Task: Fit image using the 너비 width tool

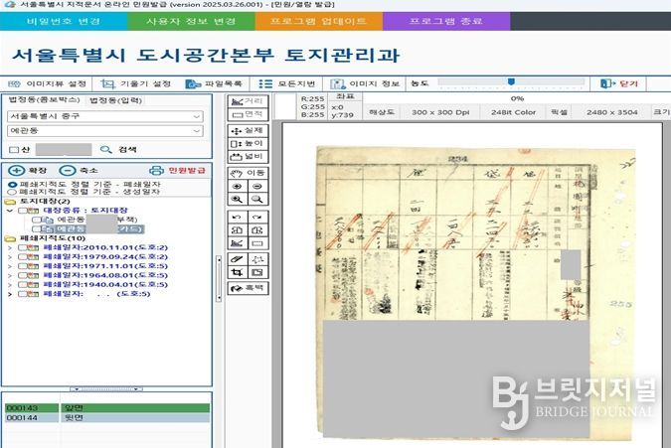Action: pos(248,157)
